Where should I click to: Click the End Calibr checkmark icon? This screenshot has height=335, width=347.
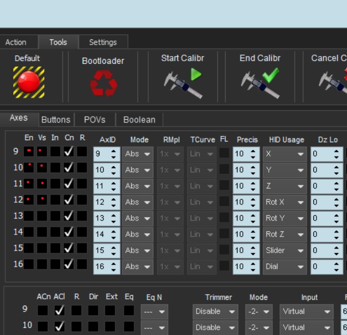point(260,82)
